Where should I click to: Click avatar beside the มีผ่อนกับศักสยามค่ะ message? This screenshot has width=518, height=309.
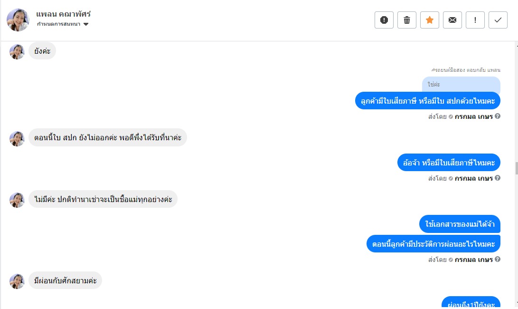(17, 281)
